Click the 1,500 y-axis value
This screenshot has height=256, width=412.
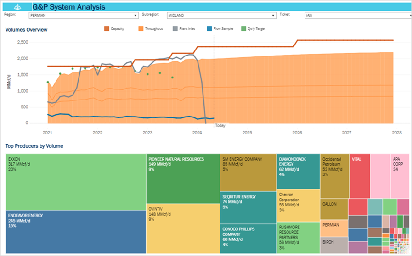[x=23, y=75]
